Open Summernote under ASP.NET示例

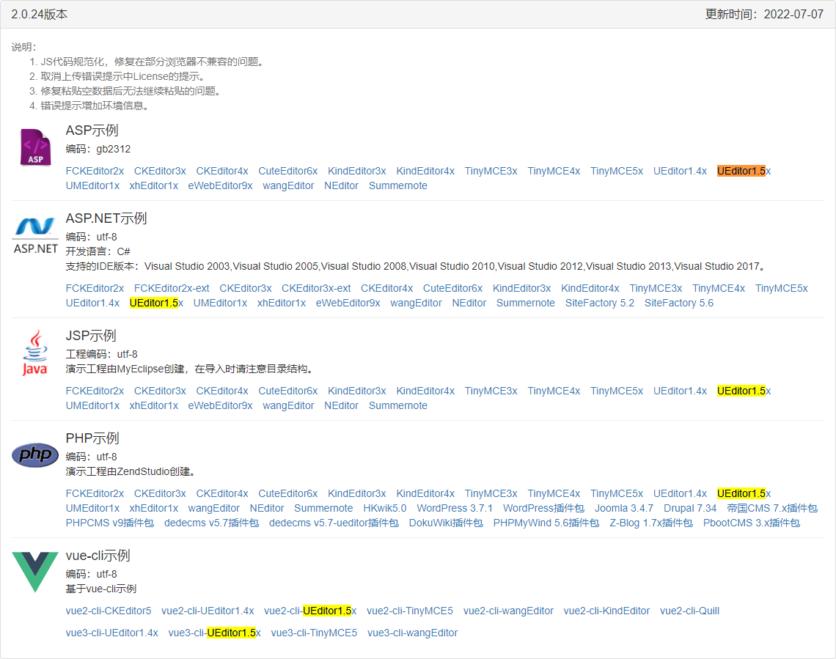click(526, 303)
